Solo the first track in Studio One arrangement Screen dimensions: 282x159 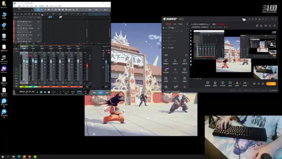click(21, 22)
